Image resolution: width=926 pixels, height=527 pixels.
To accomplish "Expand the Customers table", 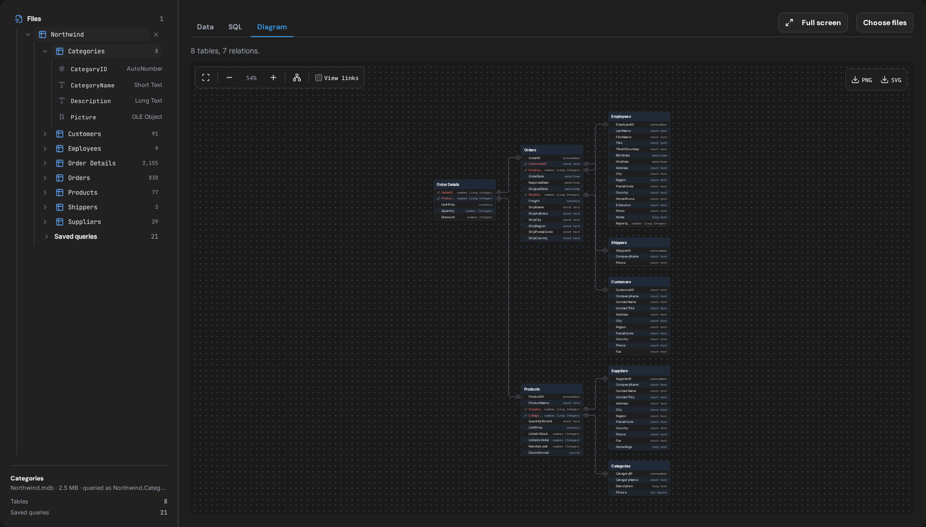I will [x=45, y=134].
